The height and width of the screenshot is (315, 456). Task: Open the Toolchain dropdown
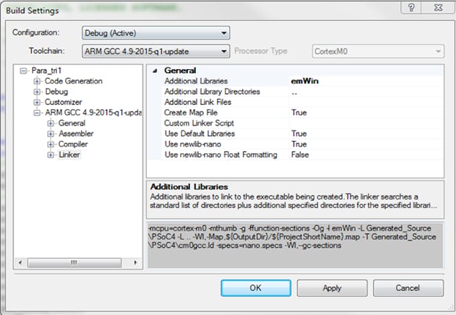156,51
